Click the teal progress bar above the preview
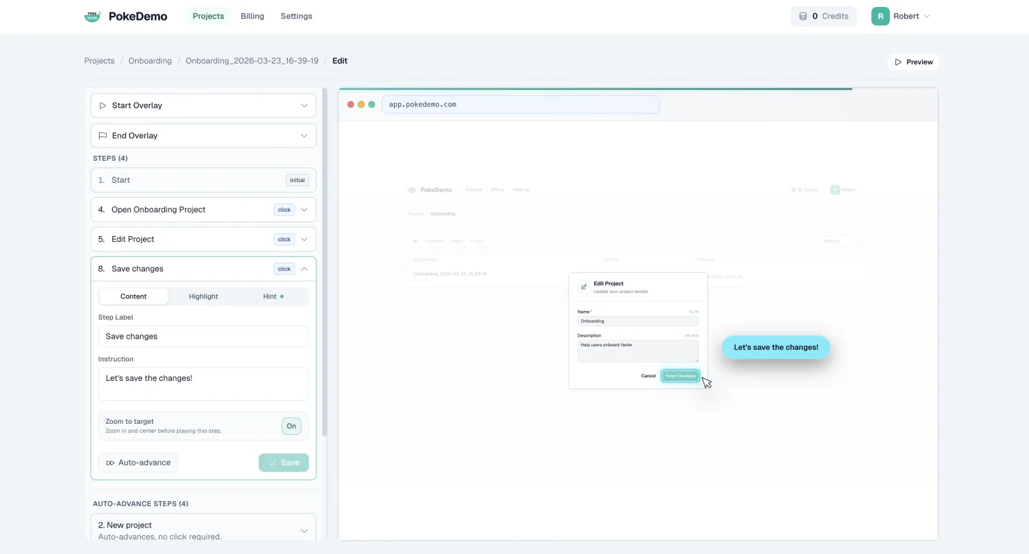Screen dimensions: 1029x554 tap(595, 89)
